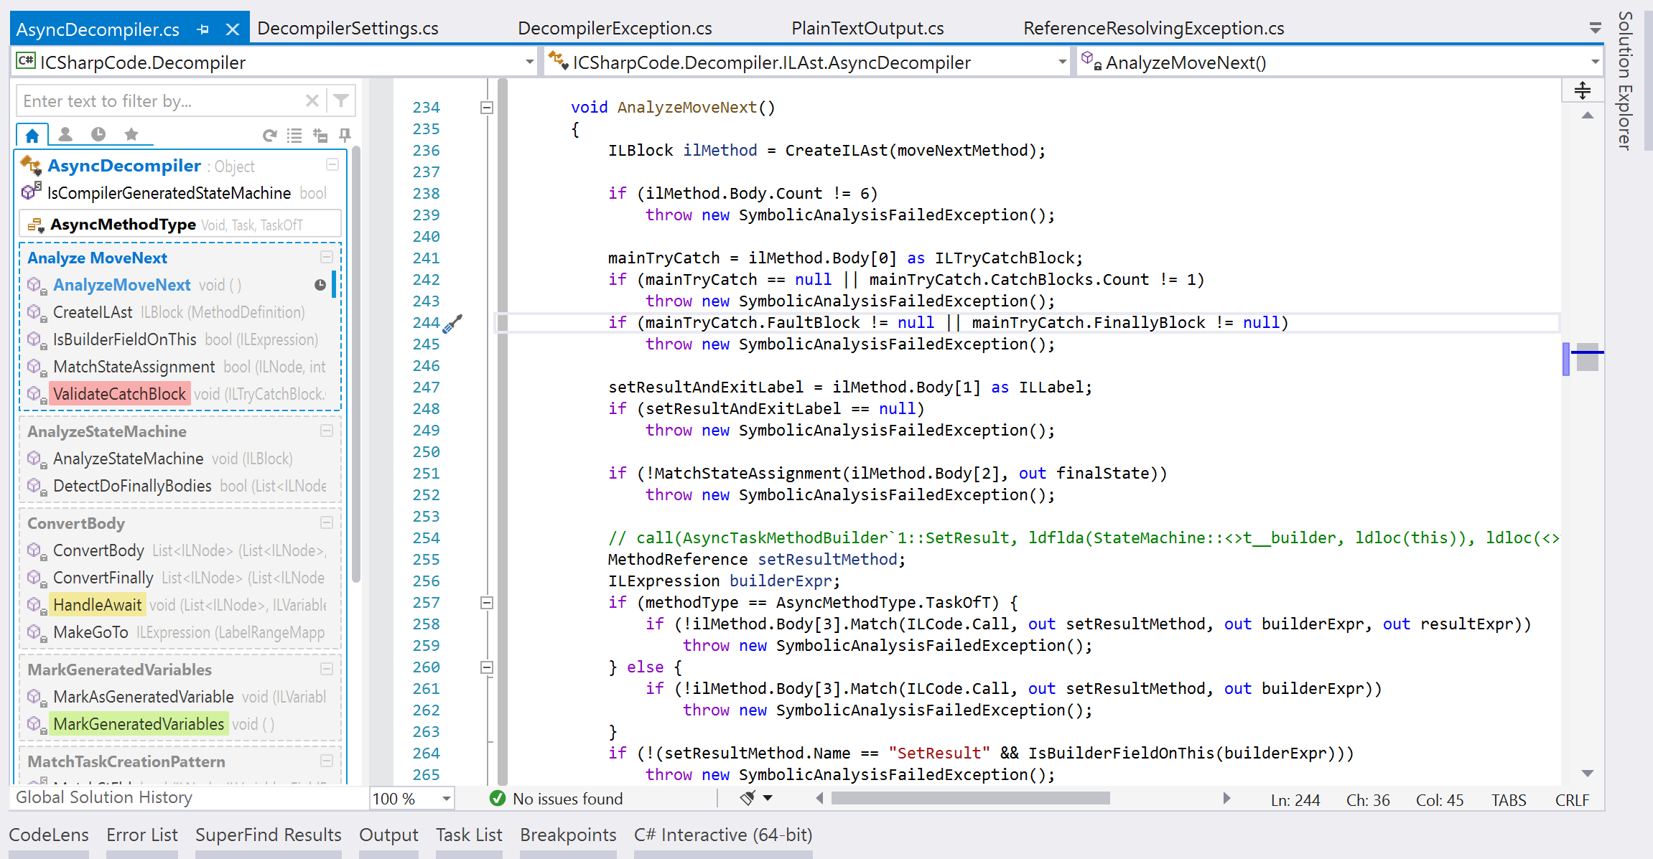The height and width of the screenshot is (859, 1653).
Task: Click the horizontal scrollbar thumb of the editor
Action: (x=971, y=798)
